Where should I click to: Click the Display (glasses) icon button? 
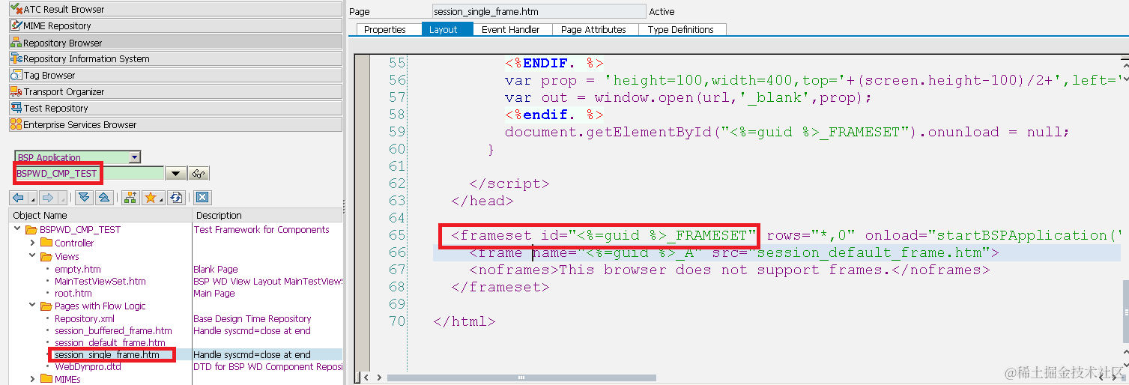(199, 174)
